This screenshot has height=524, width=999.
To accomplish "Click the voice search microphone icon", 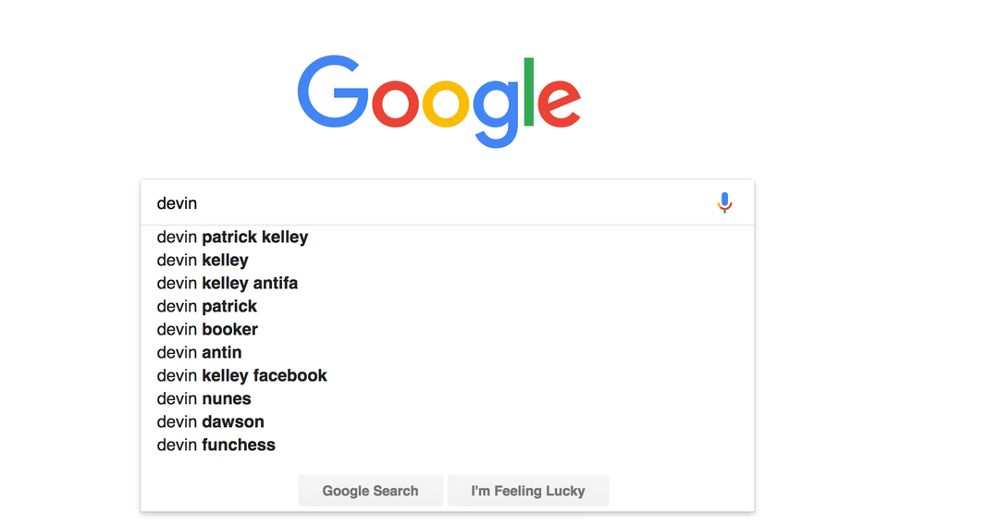I will click(x=724, y=202).
